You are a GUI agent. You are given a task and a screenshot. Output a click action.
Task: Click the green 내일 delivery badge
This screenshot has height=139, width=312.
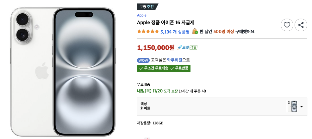click(x=193, y=47)
